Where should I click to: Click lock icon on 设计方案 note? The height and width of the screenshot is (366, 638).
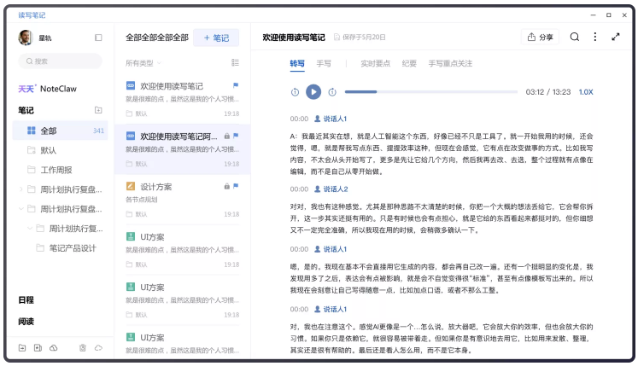pyautogui.click(x=227, y=186)
